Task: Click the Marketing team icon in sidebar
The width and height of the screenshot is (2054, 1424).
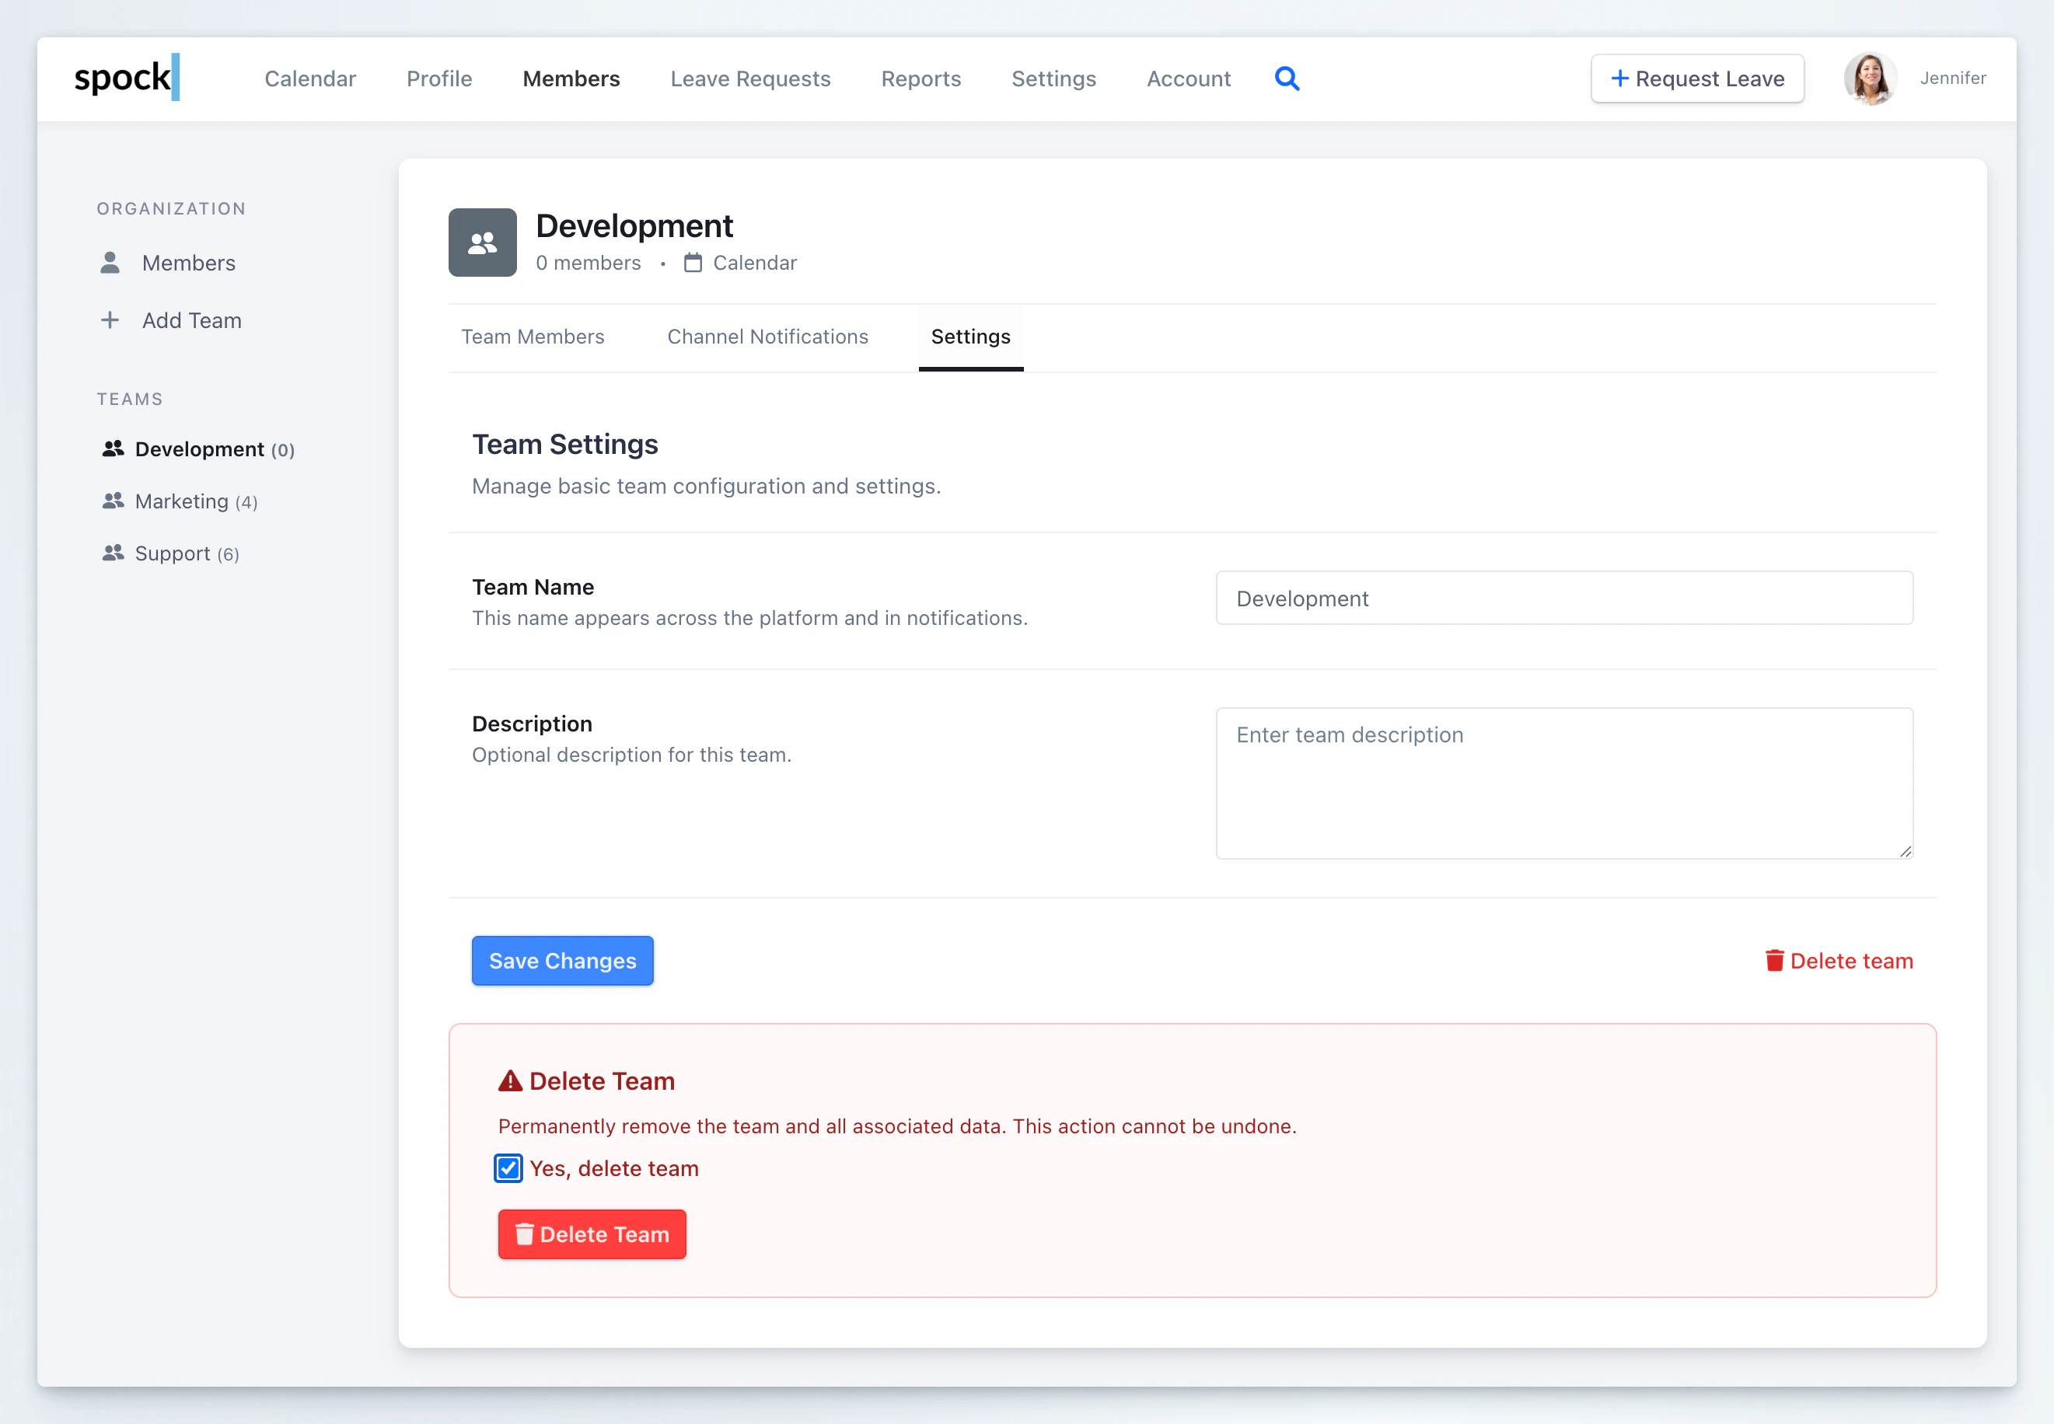Action: 114,501
